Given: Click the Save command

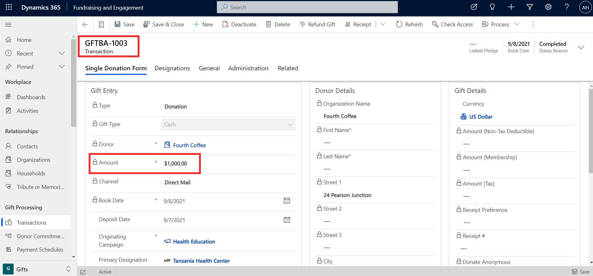Looking at the screenshot, I should click(124, 24).
